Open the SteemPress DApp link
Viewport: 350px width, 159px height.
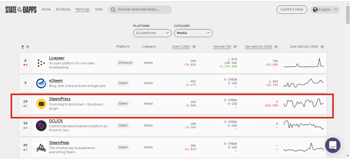[60, 99]
